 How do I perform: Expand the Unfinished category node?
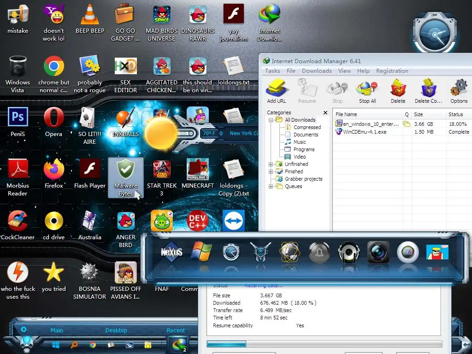[271, 164]
